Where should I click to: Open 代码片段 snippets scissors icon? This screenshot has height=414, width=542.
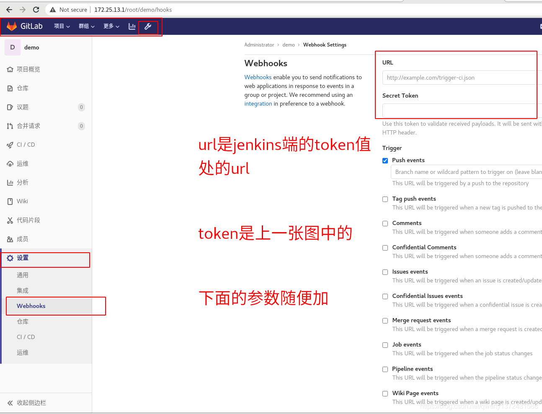[10, 220]
